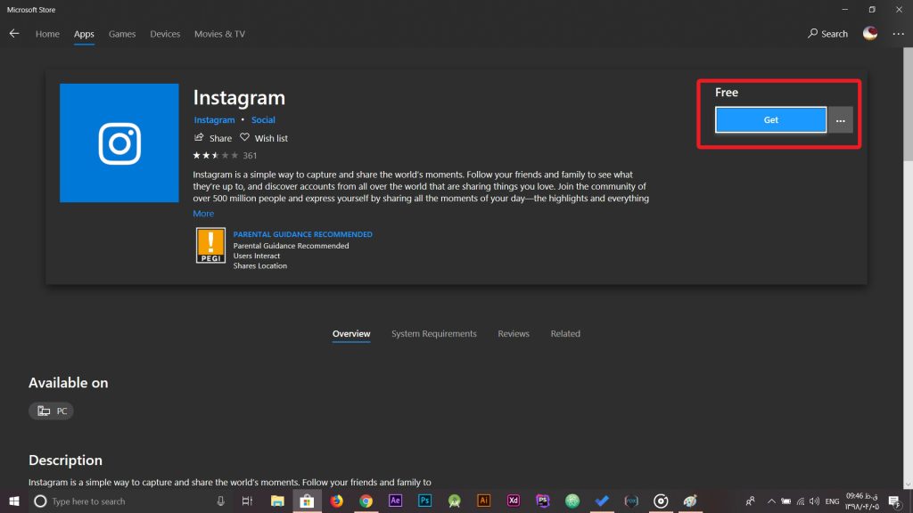This screenshot has height=513, width=913.
Task: Click the star rating of the app
Action: 215,155
